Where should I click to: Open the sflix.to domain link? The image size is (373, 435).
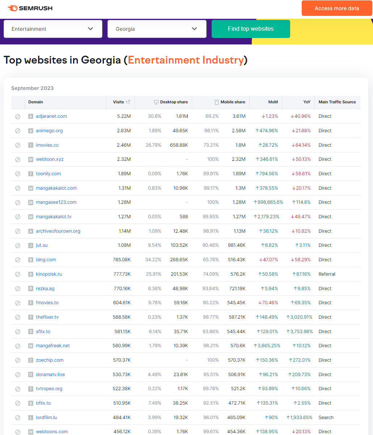tap(43, 332)
